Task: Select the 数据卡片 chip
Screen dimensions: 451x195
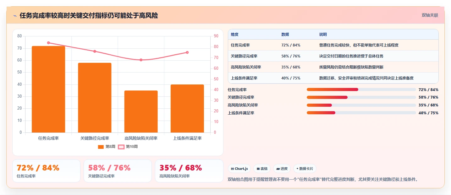Action: click(305, 169)
